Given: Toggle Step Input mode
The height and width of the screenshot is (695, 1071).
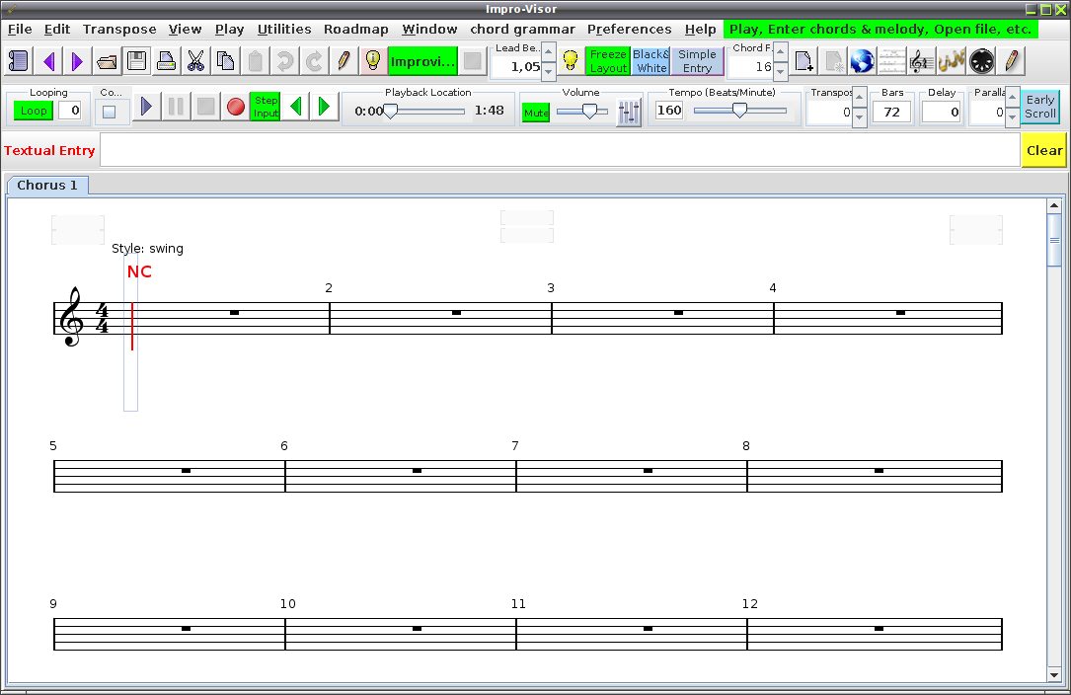Looking at the screenshot, I should (265, 107).
